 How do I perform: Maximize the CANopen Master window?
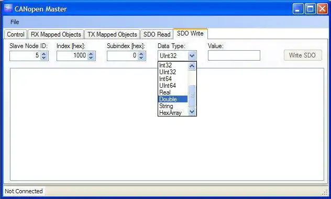310,9
